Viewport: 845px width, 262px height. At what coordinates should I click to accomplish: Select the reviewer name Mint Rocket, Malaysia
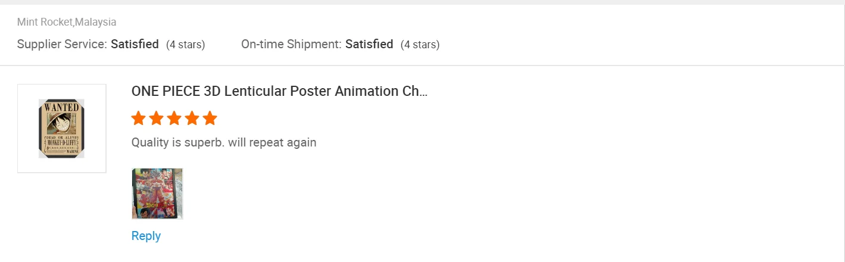[x=67, y=22]
